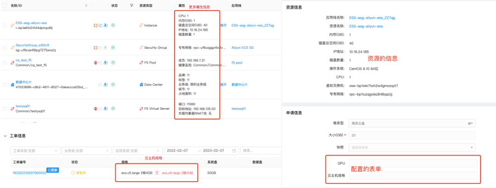Screen dimensions: 496x188
Task: Collapse the 工单信息 section chevron
Action: tap(5, 136)
